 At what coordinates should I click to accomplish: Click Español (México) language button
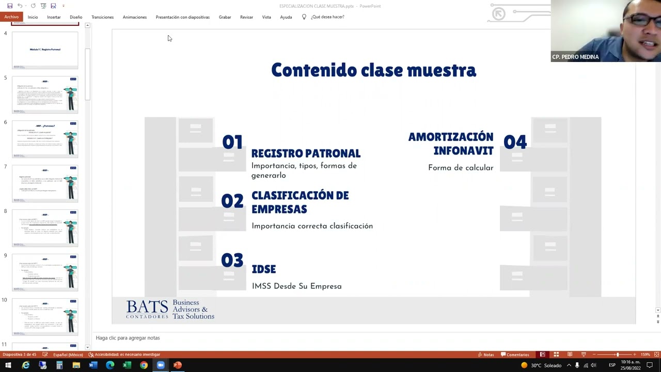click(x=68, y=354)
